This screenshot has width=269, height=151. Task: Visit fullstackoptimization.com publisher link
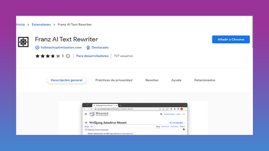click(x=61, y=48)
